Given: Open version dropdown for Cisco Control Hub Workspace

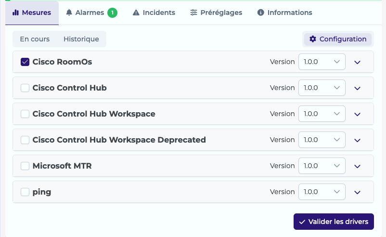Looking at the screenshot, I should 322,114.
